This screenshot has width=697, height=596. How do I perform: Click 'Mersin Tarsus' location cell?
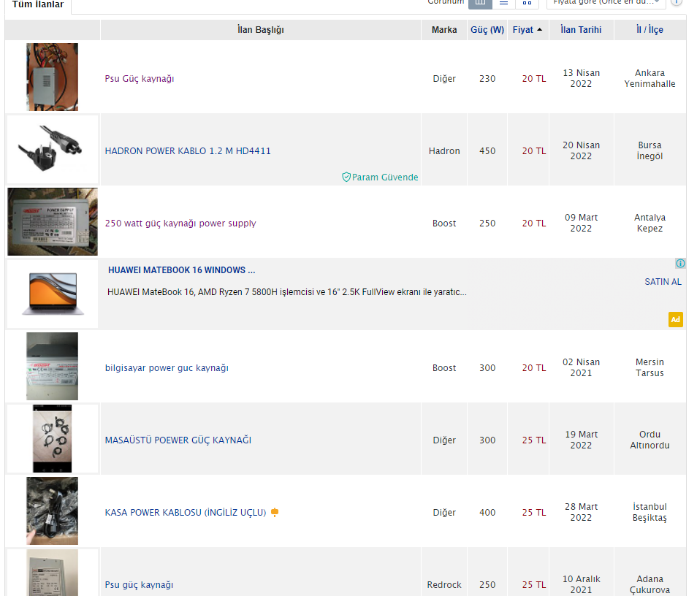650,367
